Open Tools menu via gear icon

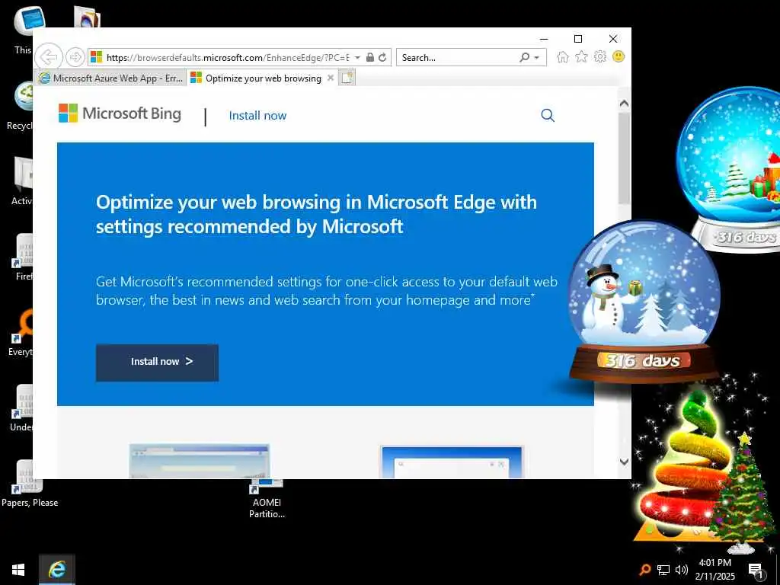600,56
